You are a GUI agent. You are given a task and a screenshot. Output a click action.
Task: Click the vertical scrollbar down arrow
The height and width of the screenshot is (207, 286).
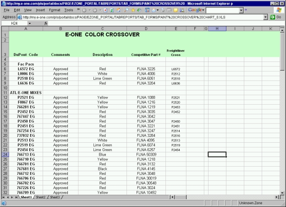pos(282,193)
